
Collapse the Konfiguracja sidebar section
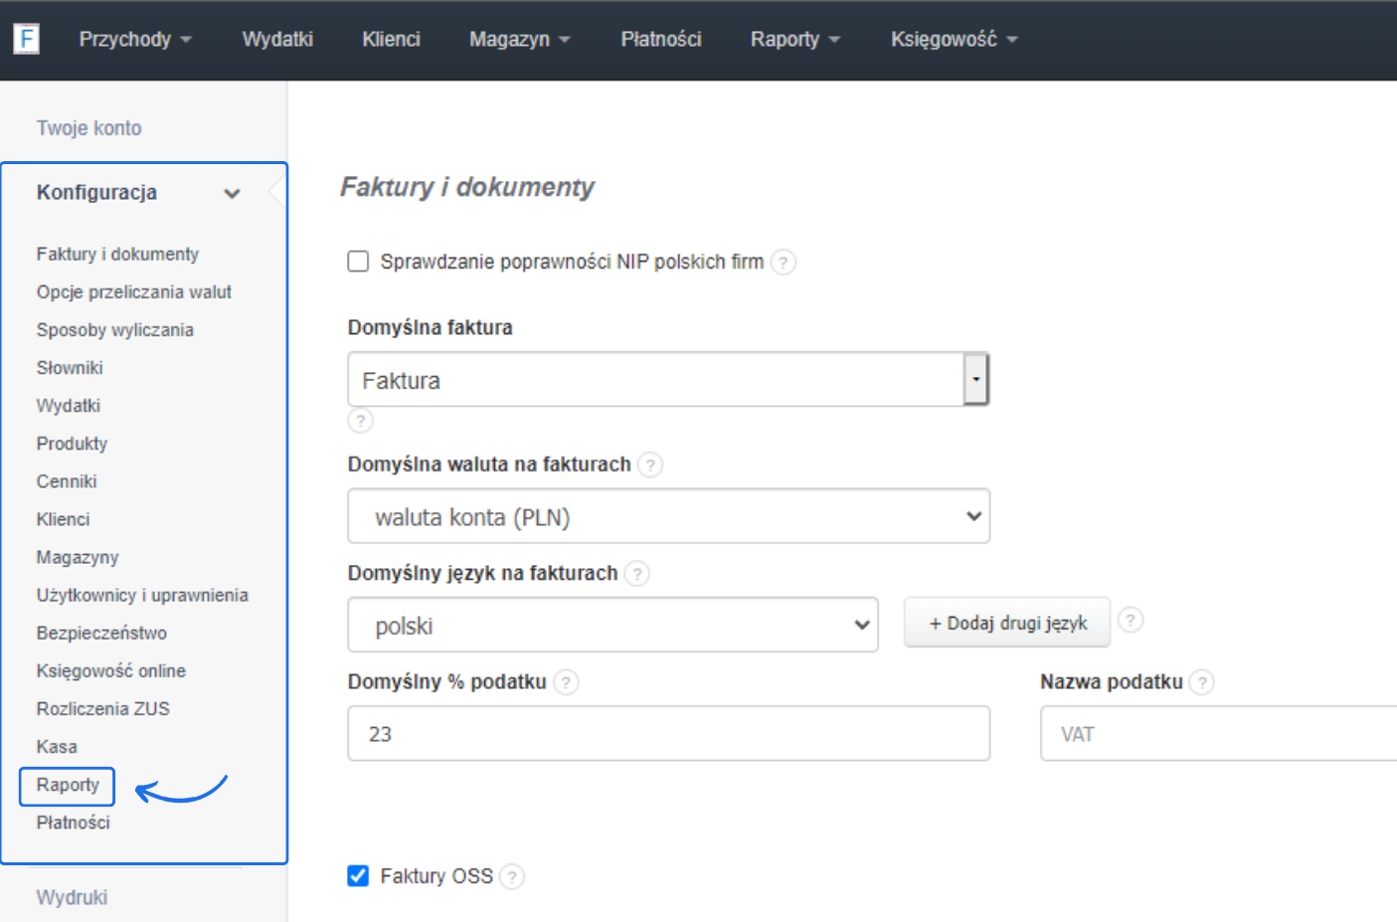pyautogui.click(x=232, y=193)
